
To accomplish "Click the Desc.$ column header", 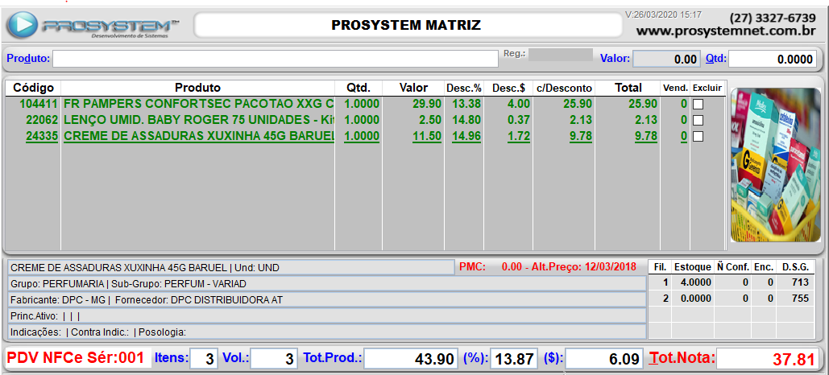I will pos(508,88).
